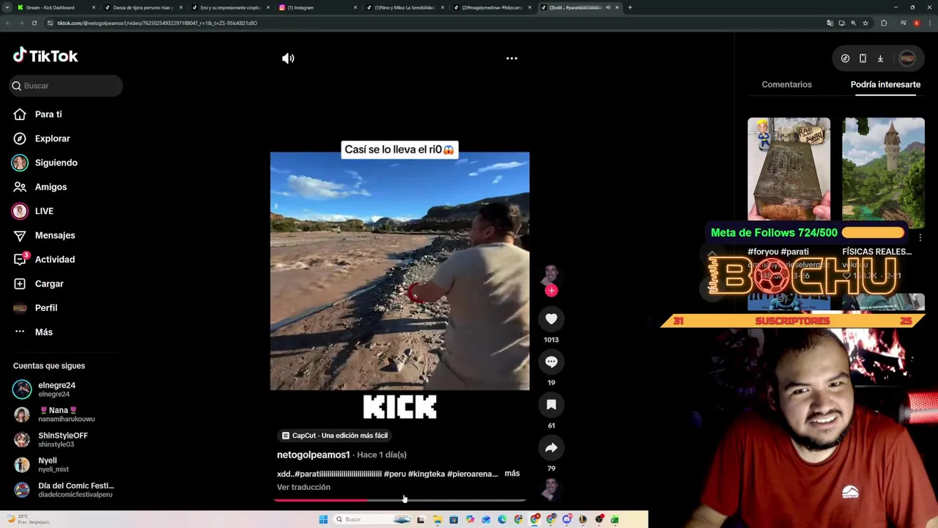The height and width of the screenshot is (528, 938).
Task: Open the creator avatar beside video
Action: point(551,275)
